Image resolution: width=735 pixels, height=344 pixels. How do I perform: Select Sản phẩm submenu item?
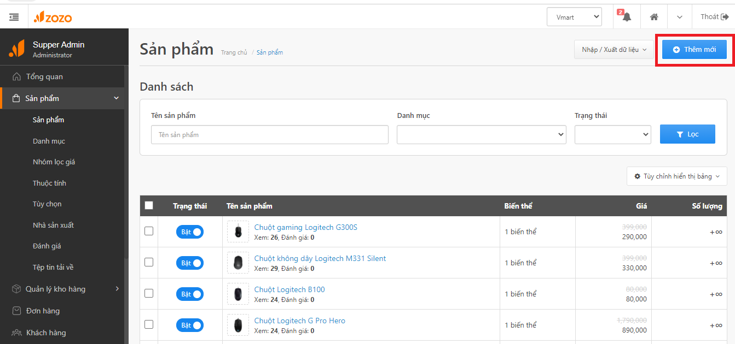(x=48, y=120)
